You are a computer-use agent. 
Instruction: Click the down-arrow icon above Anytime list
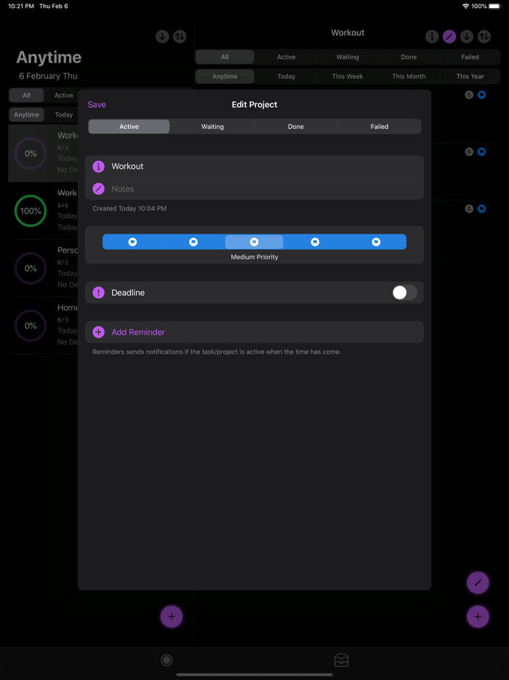[x=162, y=37]
